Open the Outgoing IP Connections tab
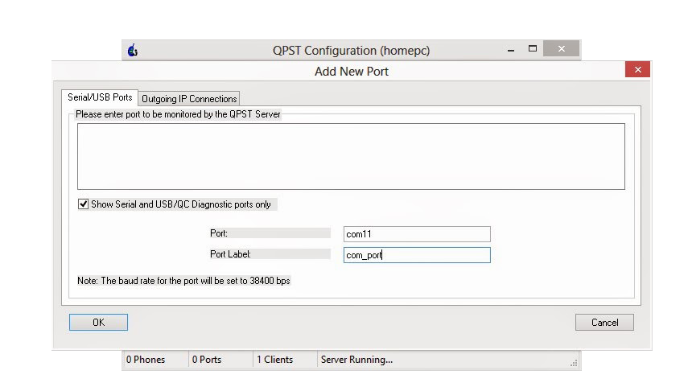688x383 pixels. 189,99
